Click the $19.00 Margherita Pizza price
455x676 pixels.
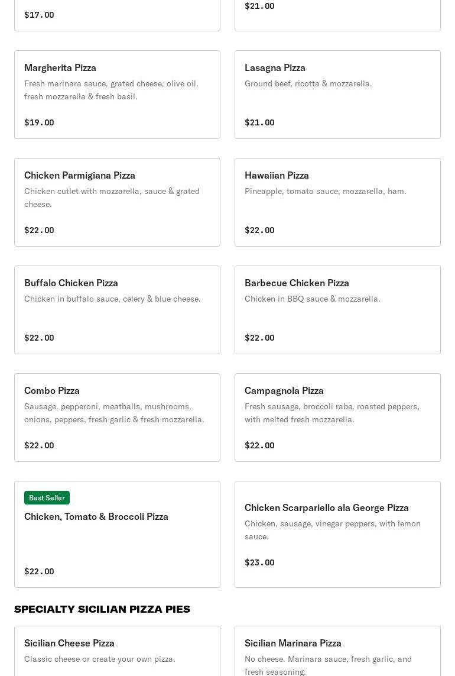tap(39, 122)
